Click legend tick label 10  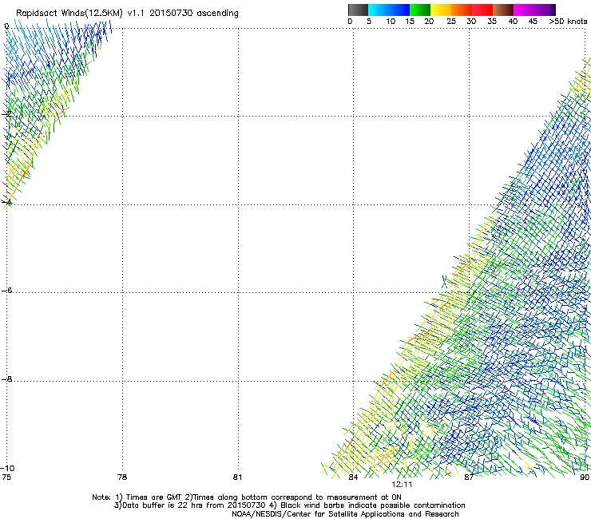391,22
